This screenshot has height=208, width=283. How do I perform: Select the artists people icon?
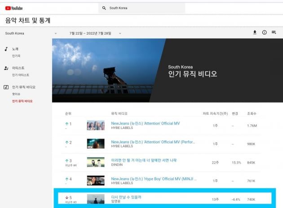(6, 68)
